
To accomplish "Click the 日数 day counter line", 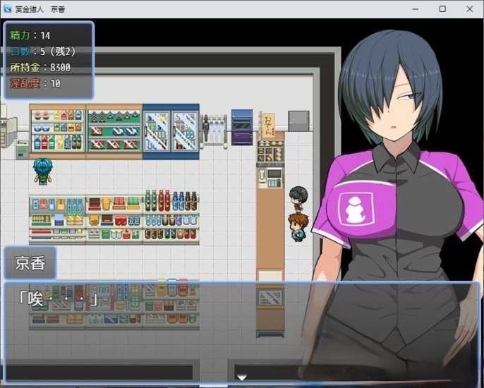I will [42, 51].
